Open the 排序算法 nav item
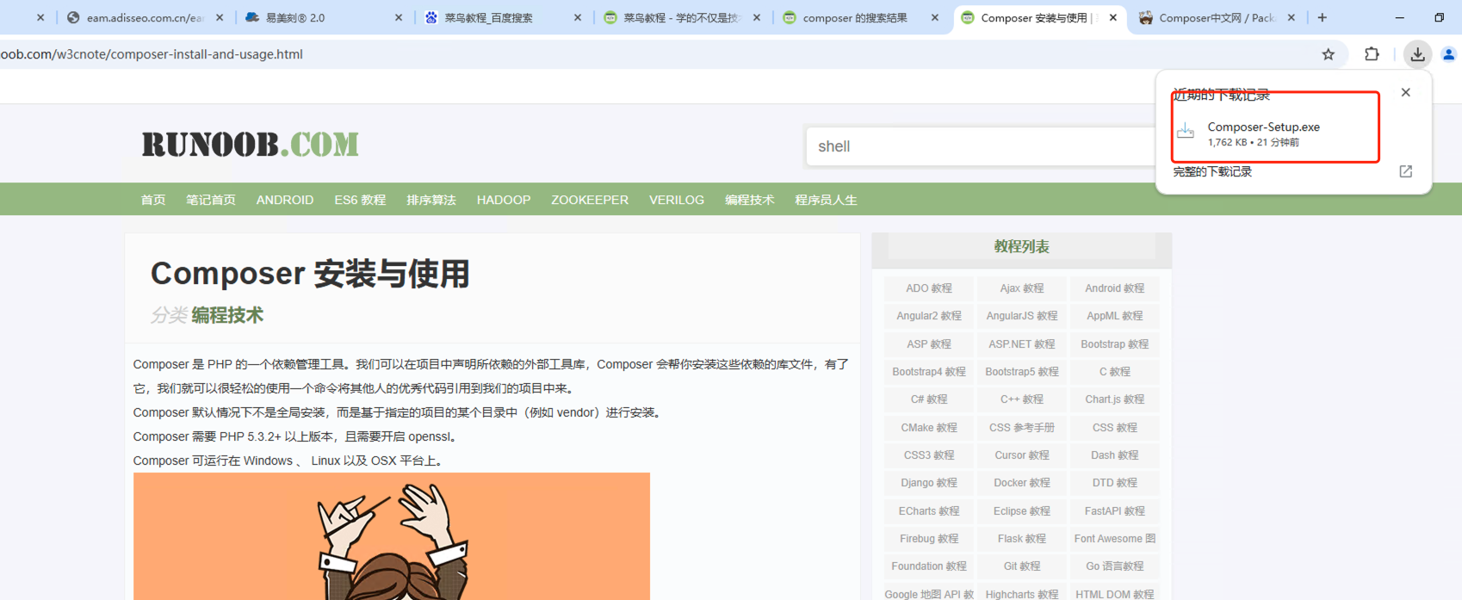 (431, 200)
